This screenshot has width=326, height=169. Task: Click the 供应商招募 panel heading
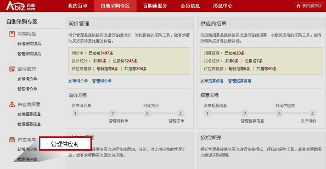pos(214,24)
